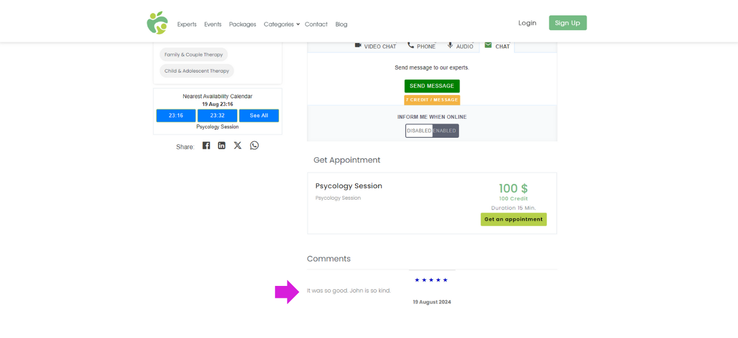
Task: Select the Video Chat camera icon
Action: pyautogui.click(x=358, y=45)
